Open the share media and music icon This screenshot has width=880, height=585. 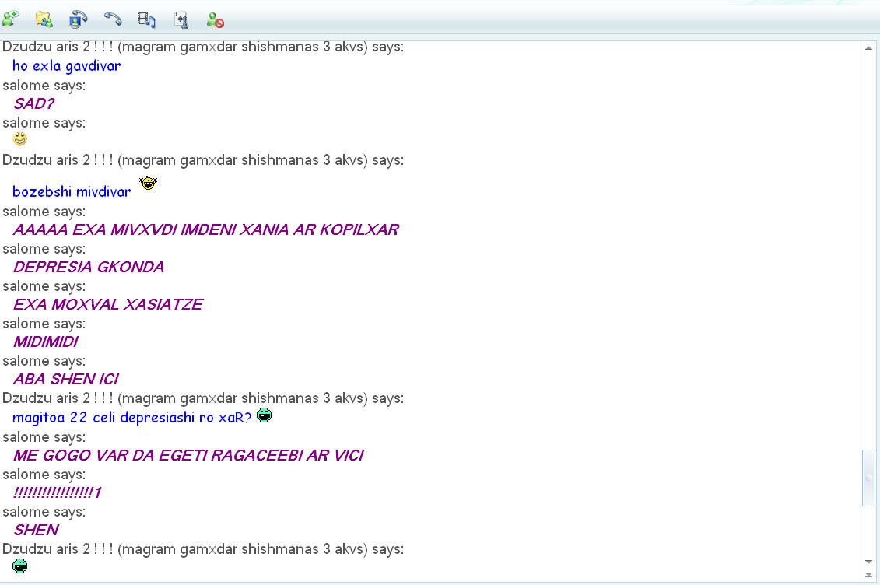tap(146, 20)
